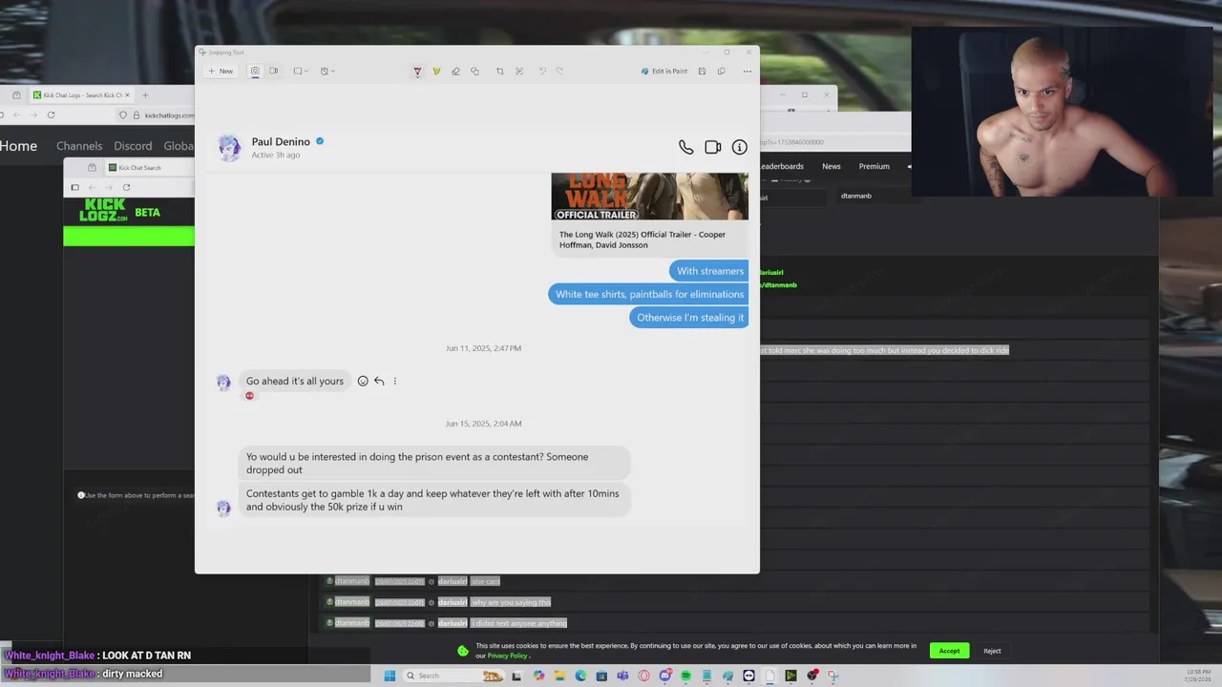Viewport: 1222px width, 687px height.
Task: Open Microsoft Edge from the taskbar
Action: pos(580,676)
